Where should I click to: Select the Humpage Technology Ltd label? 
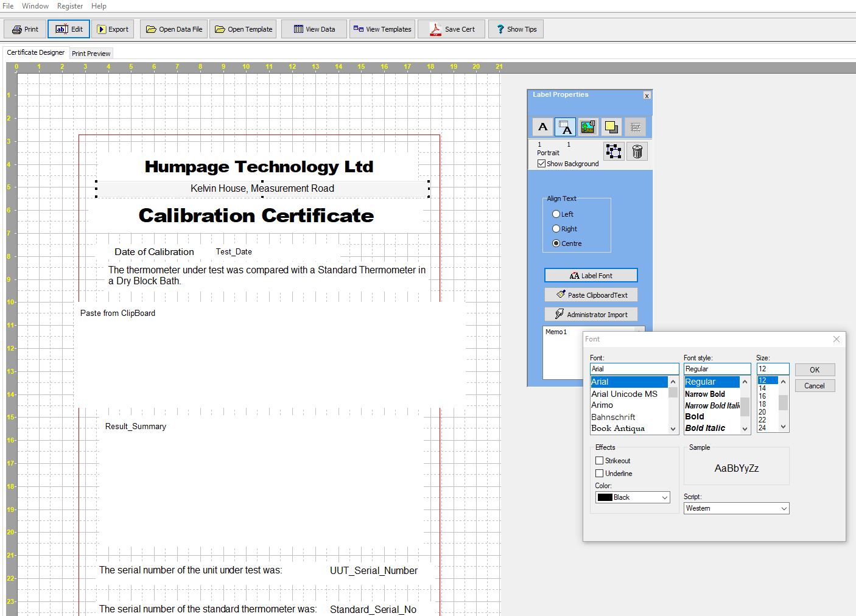click(259, 167)
